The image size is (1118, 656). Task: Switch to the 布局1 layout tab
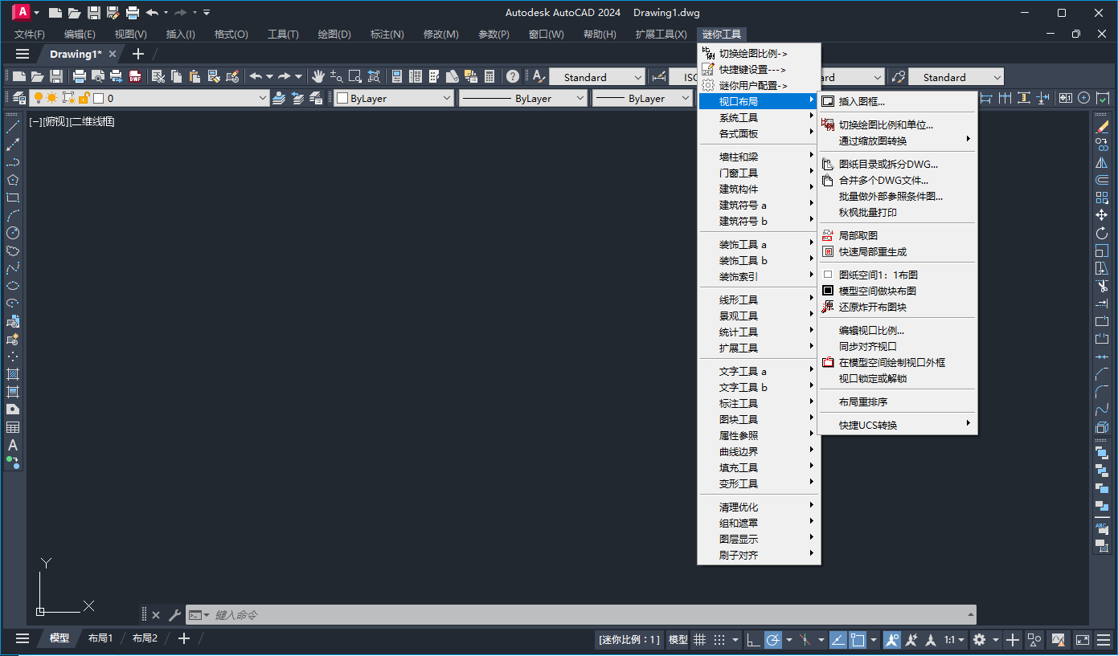[100, 638]
